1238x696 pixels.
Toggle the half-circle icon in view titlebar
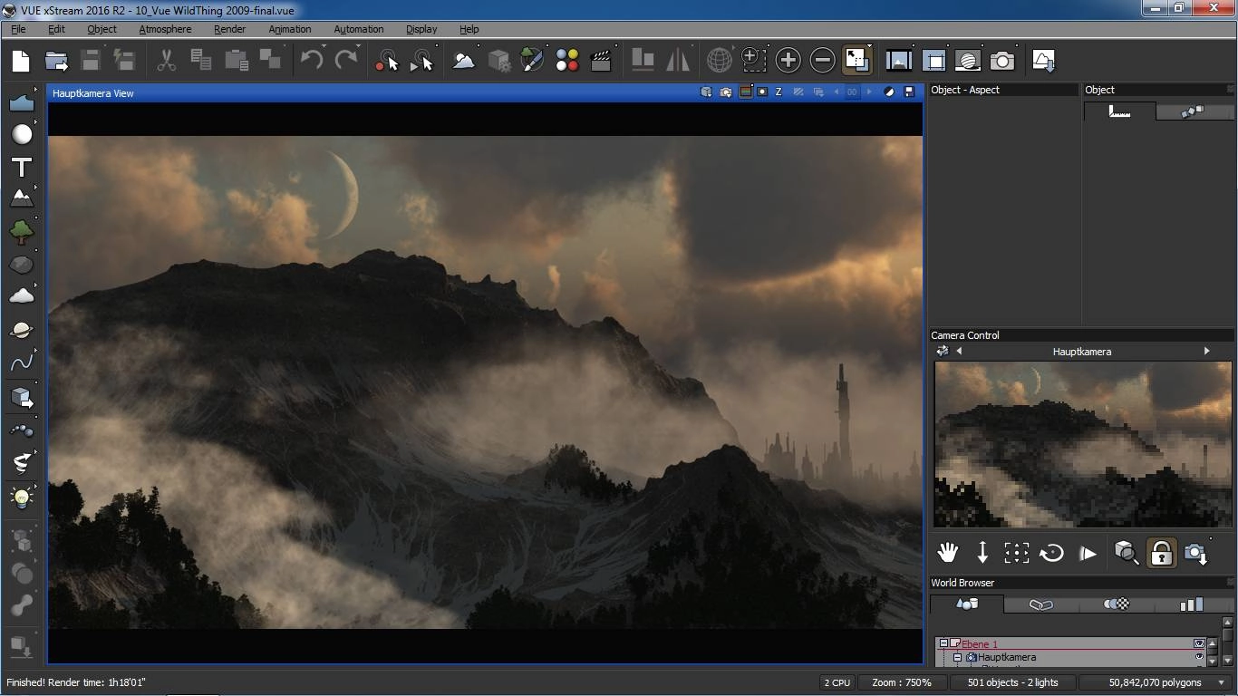tap(889, 92)
